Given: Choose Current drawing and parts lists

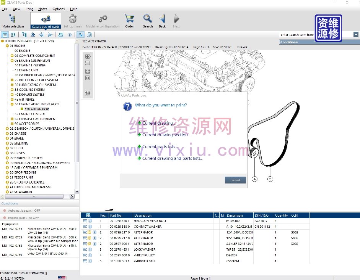Looking at the screenshot, I should (x=172, y=158).
